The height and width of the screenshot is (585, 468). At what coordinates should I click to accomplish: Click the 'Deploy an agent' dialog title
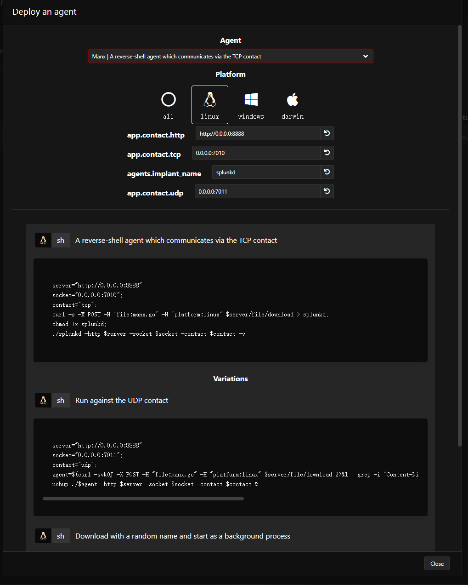click(45, 12)
